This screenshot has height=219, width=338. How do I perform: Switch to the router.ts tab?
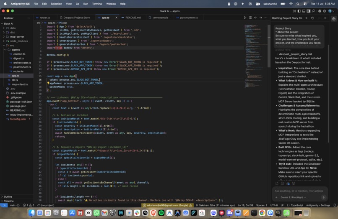click(44, 18)
